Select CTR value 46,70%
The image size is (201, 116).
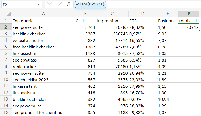pos(143,93)
